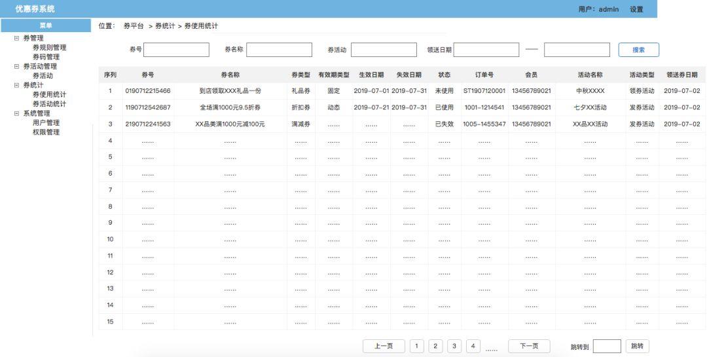Click the 领送券日期 column header
The height and width of the screenshot is (357, 707).
681,75
